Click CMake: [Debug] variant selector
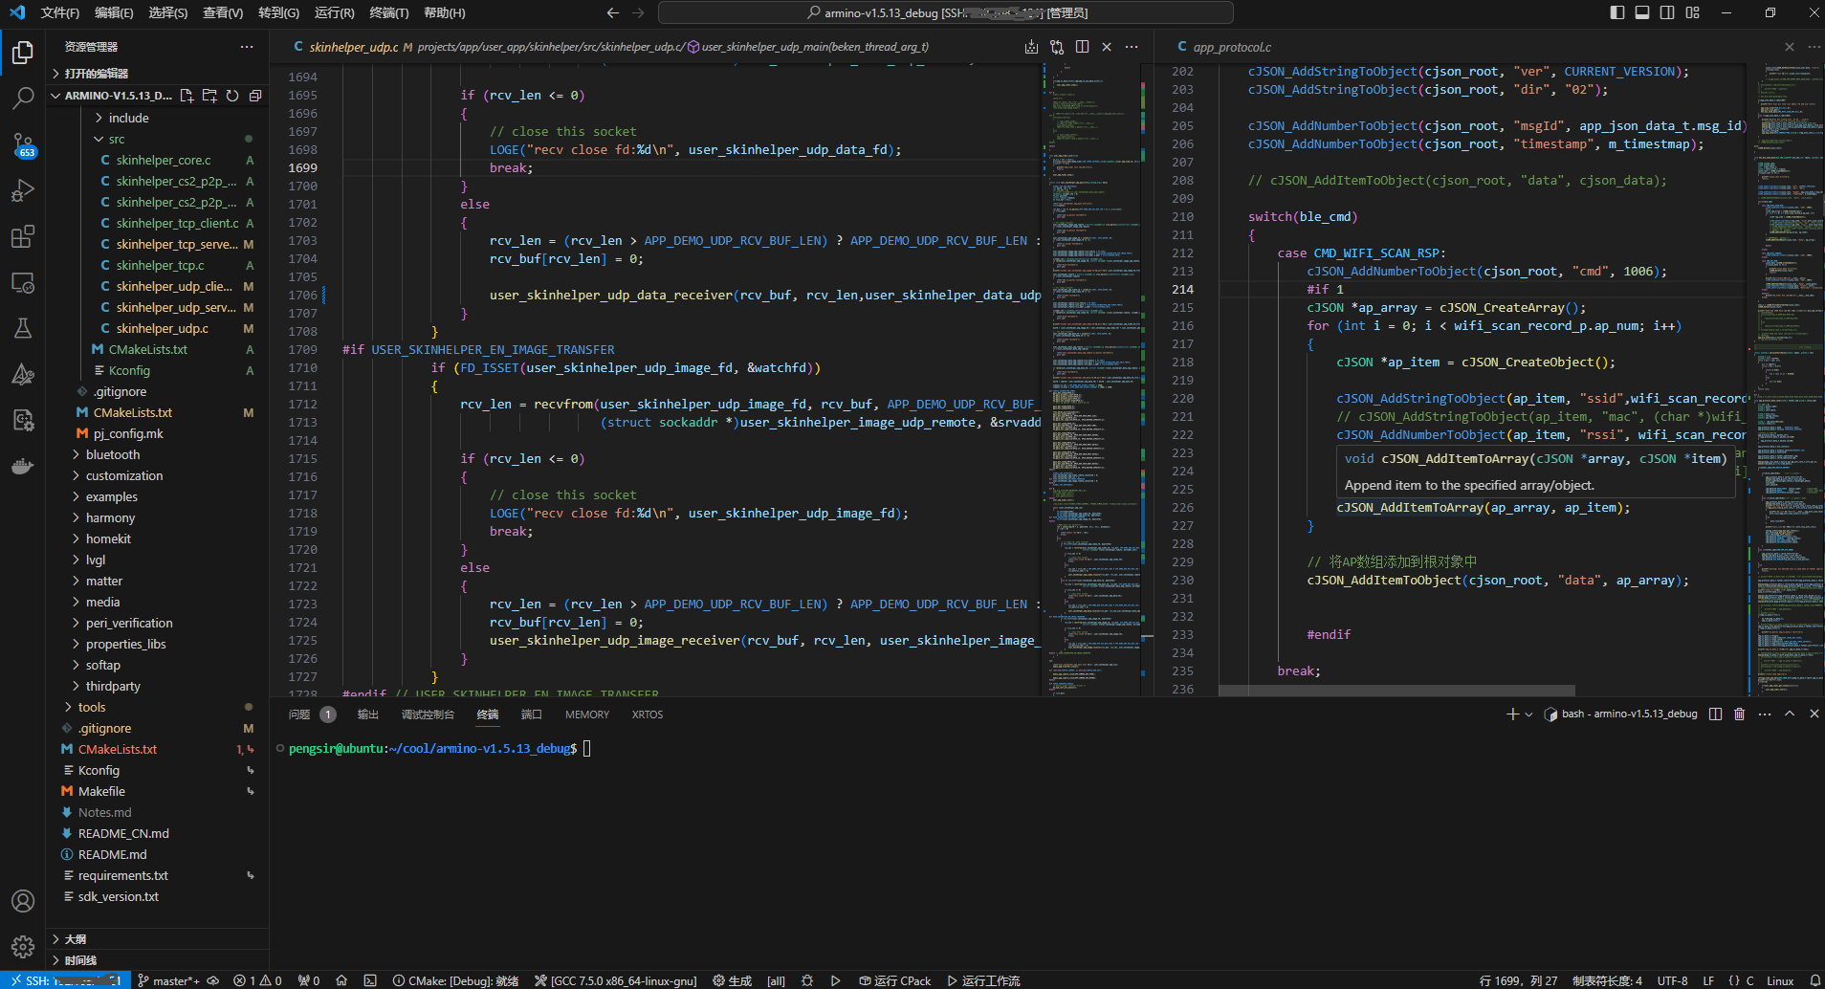Image resolution: width=1825 pixels, height=989 pixels. (456, 980)
